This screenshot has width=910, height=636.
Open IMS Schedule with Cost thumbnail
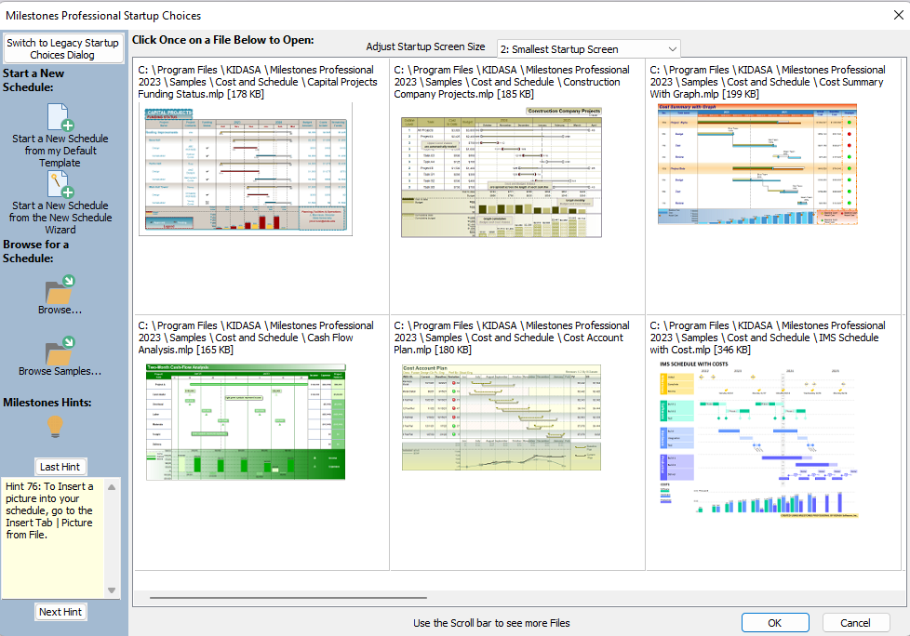[x=756, y=437]
